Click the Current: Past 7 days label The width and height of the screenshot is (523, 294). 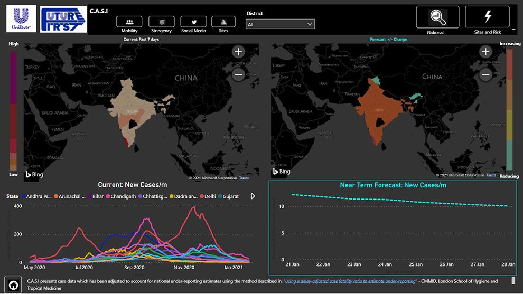[x=141, y=40]
